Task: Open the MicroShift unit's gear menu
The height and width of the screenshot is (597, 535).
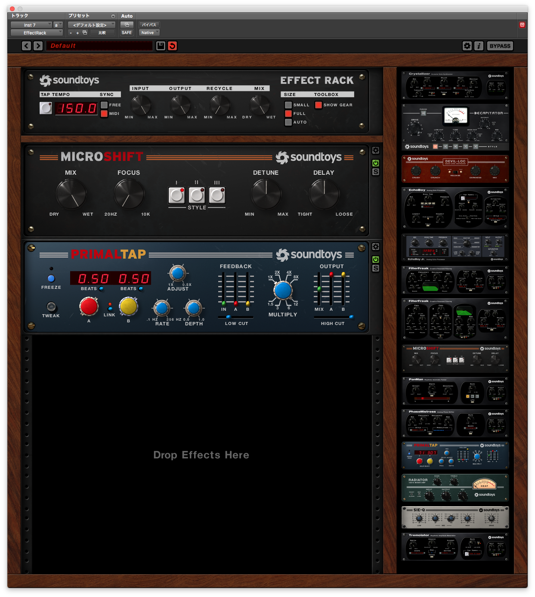Action: tap(376, 151)
